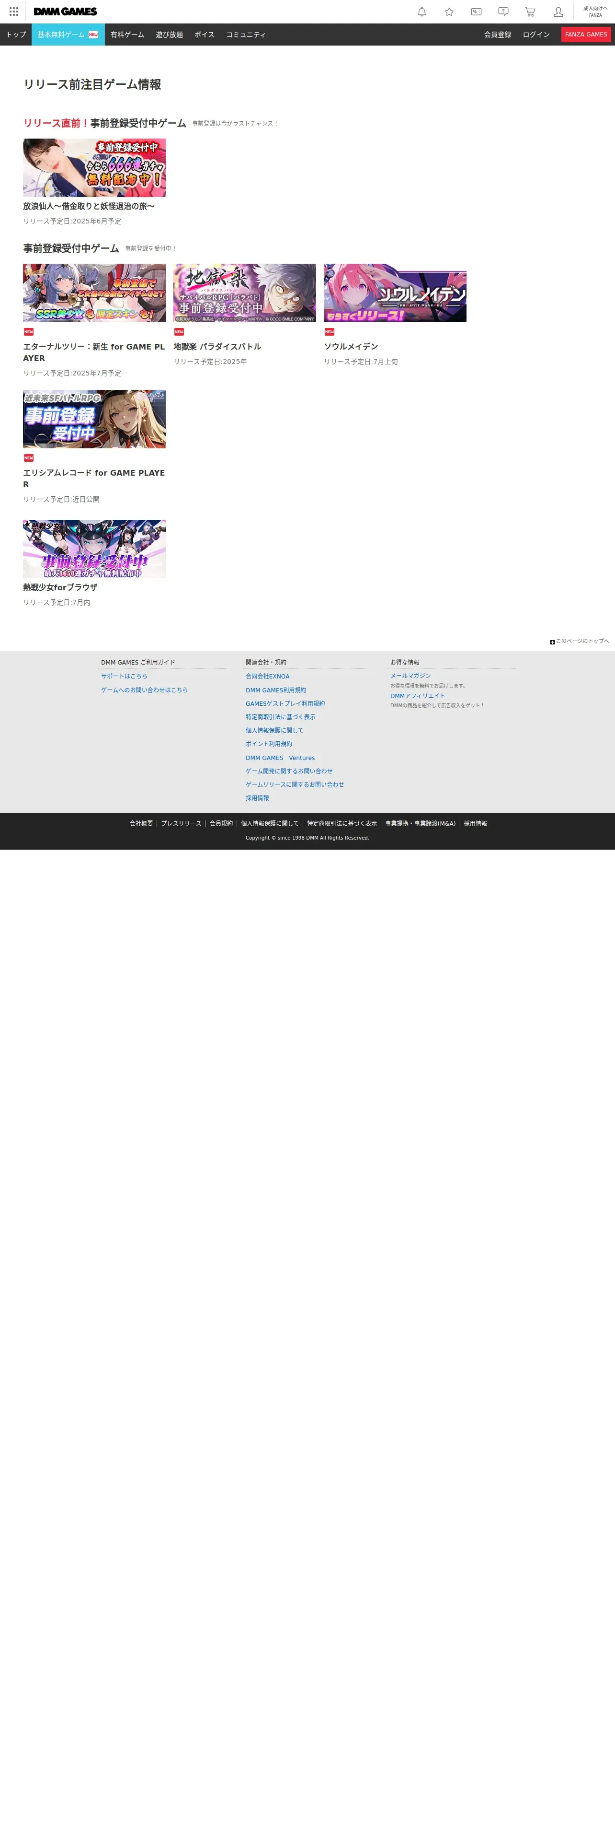The width and height of the screenshot is (615, 1847).
Task: Click the NEW badge under エターナルツリー banner
Action: click(x=29, y=332)
